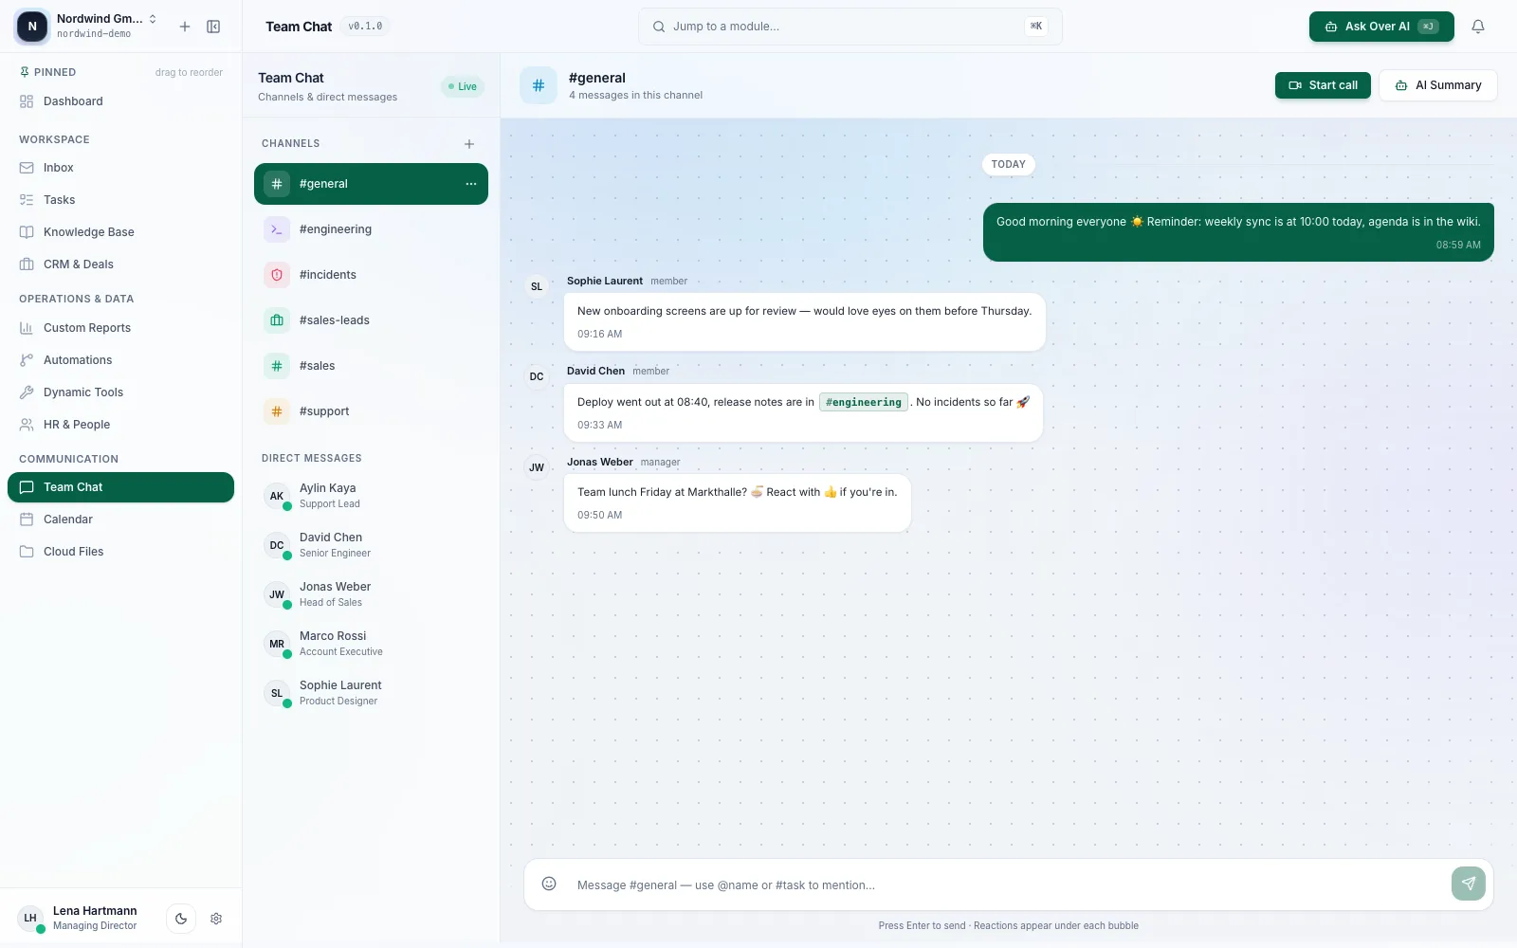This screenshot has width=1517, height=948.
Task: Open settings gear icon
Action: tap(216, 919)
